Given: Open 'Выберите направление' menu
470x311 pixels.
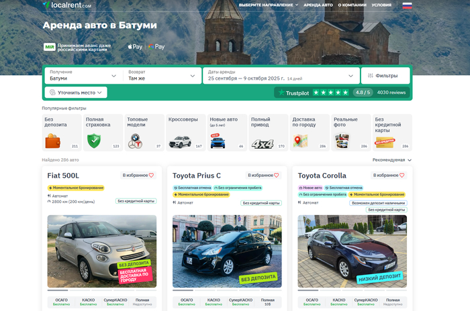Looking at the screenshot, I should [x=268, y=5].
